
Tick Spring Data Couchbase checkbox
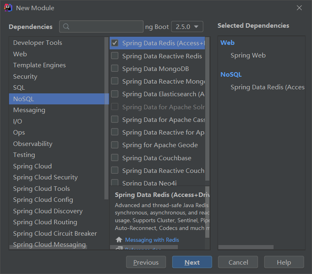click(x=115, y=158)
